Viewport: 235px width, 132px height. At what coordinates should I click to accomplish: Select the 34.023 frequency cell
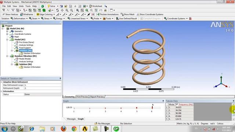pyautogui.click(x=184, y=107)
